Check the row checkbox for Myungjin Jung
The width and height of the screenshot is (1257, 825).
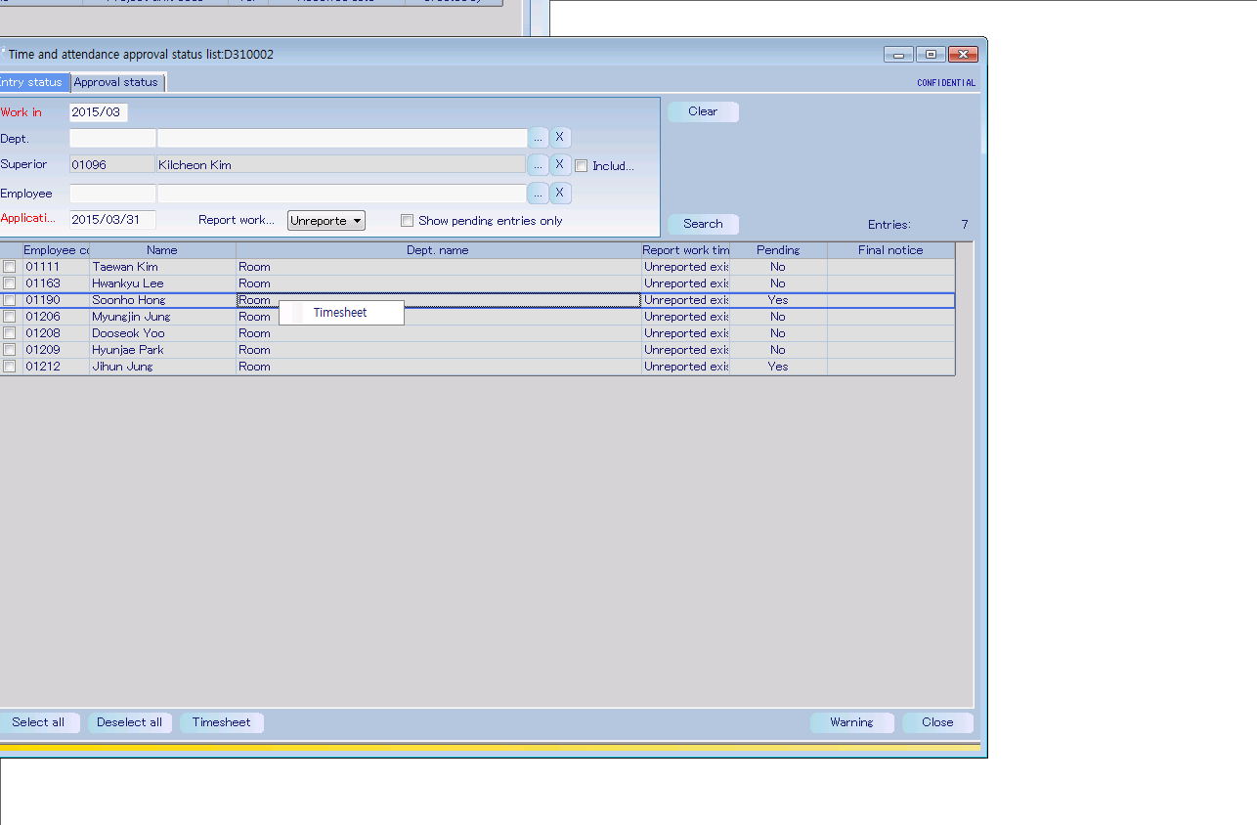coord(10,317)
